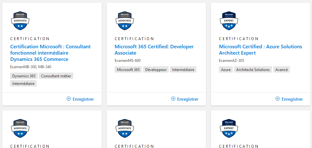
Task: Select the Dynamics 365 tag
Action: point(24,76)
